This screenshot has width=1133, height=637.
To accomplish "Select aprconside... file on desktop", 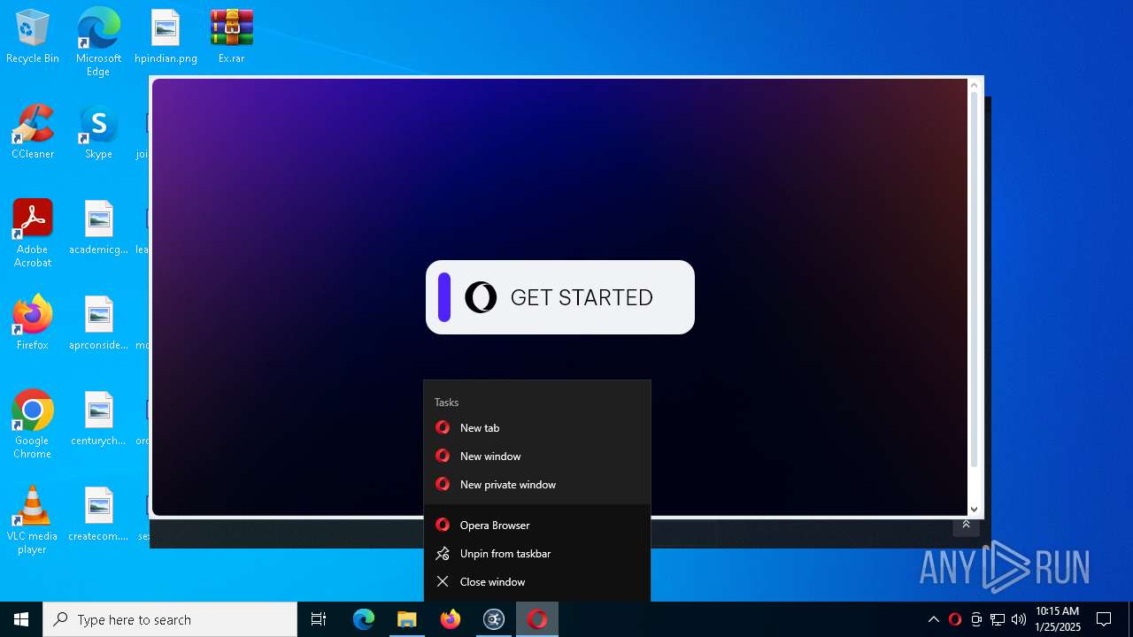I will pos(98,324).
